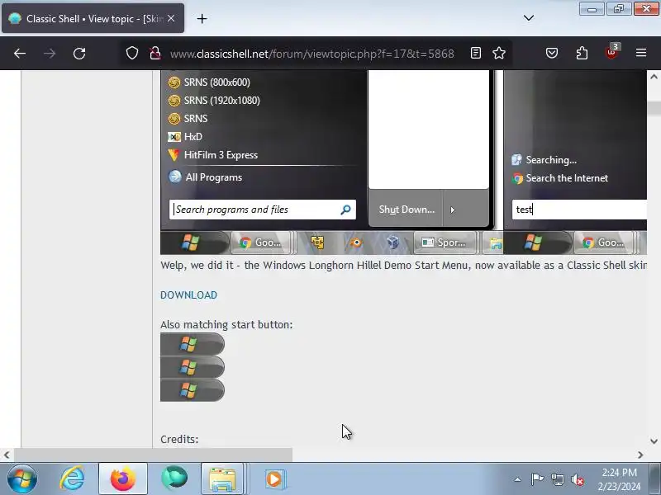The width and height of the screenshot is (661, 495).
Task: Reload the current page
Action: [79, 54]
